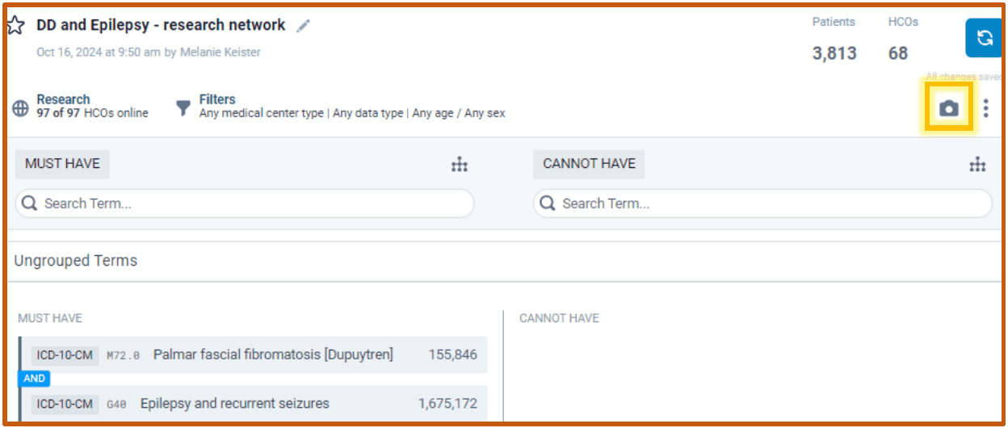1008x428 pixels.
Task: Take a snapshot using the camera icon
Action: [x=949, y=108]
